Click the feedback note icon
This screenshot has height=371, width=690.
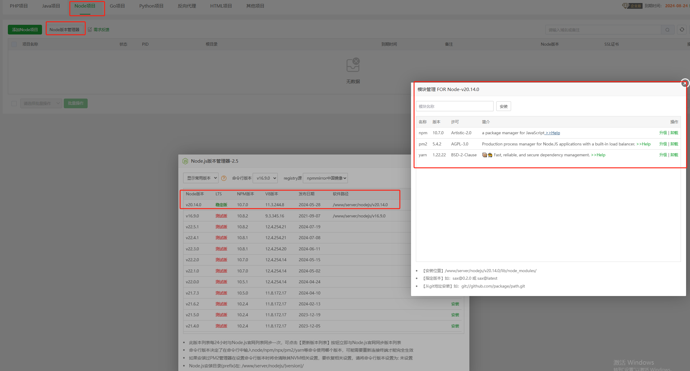point(90,29)
